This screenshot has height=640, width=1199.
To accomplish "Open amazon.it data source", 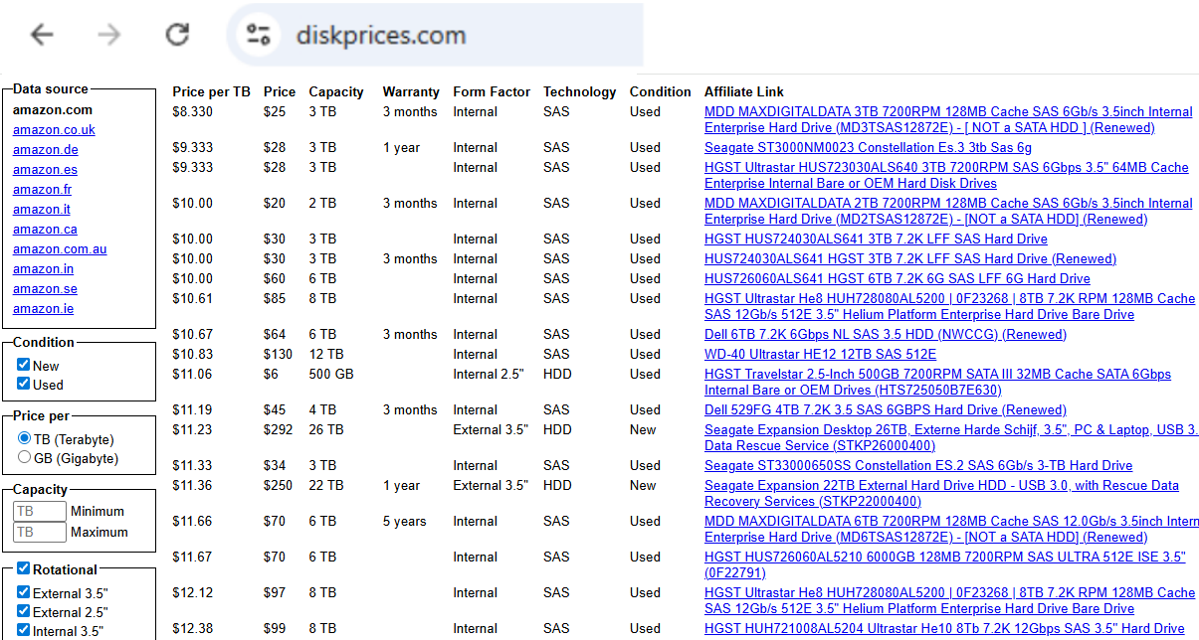I will coord(42,209).
